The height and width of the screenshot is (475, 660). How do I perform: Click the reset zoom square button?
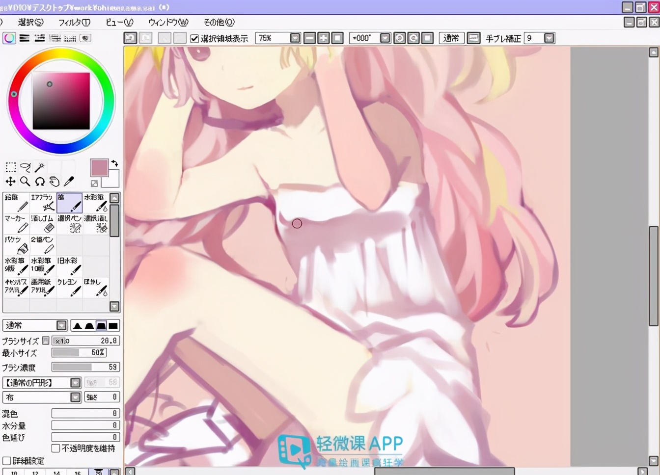(x=337, y=38)
